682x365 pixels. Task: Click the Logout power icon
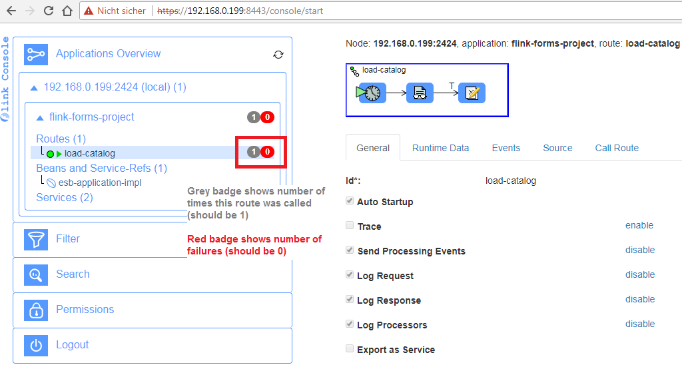click(35, 345)
